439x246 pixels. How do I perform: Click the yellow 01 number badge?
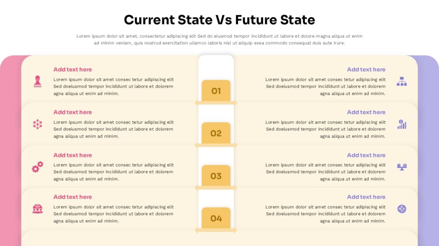pos(216,91)
